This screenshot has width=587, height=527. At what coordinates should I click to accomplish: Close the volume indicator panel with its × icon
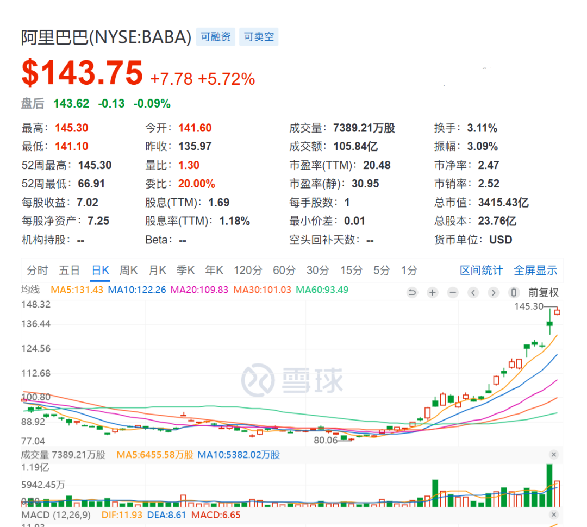(554, 454)
